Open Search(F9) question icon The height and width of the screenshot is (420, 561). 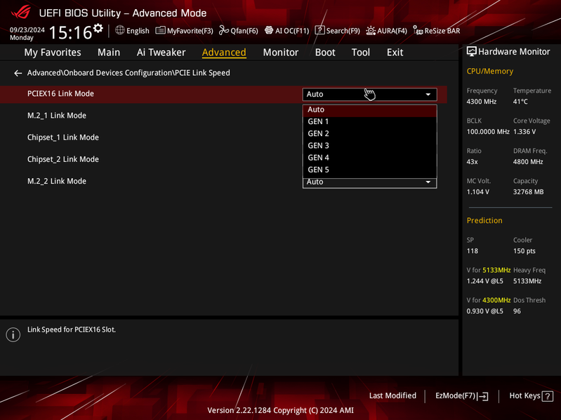[x=320, y=30]
